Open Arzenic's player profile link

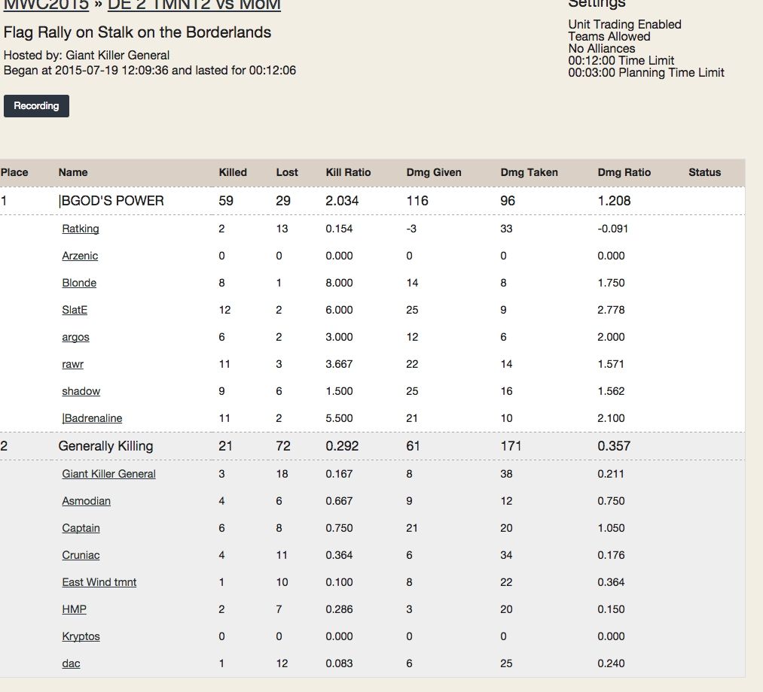coord(80,256)
